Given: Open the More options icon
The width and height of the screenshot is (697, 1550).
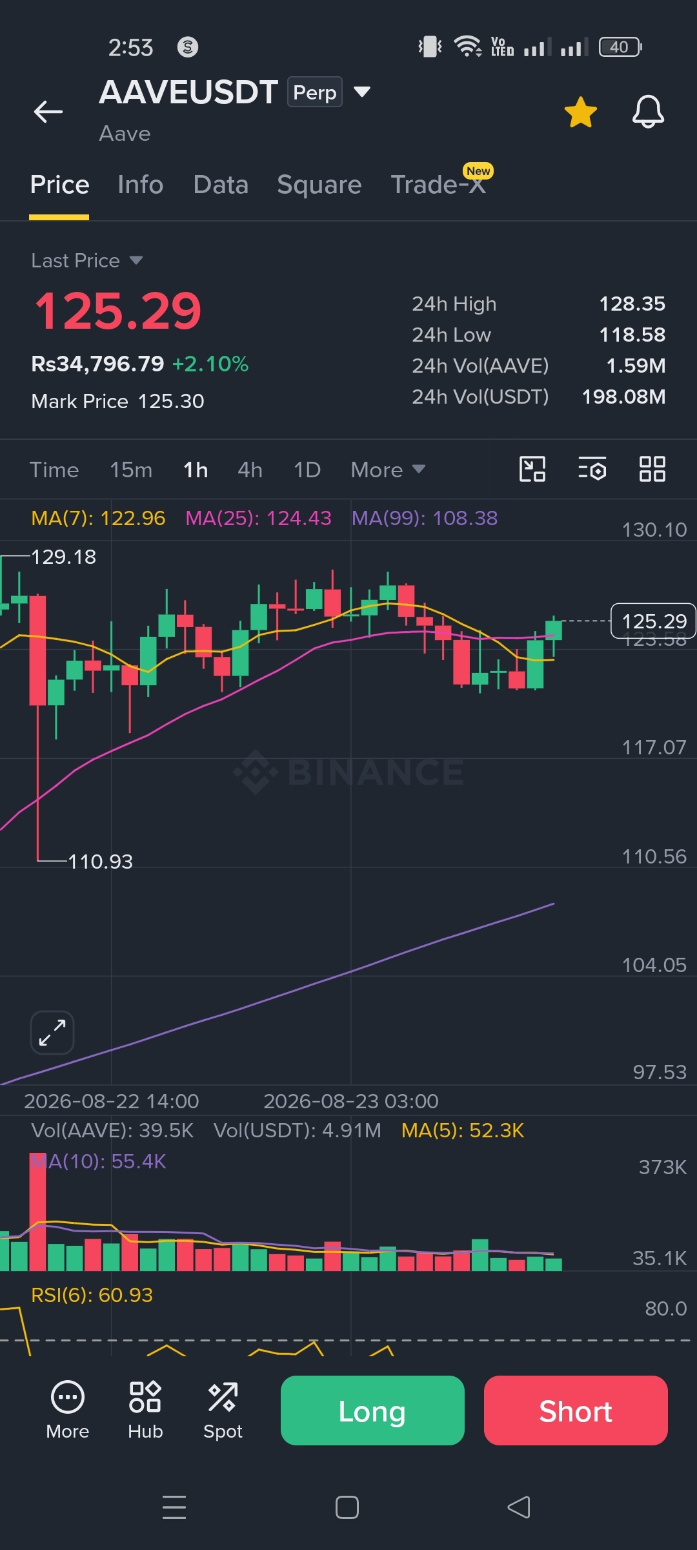Looking at the screenshot, I should (x=68, y=1410).
